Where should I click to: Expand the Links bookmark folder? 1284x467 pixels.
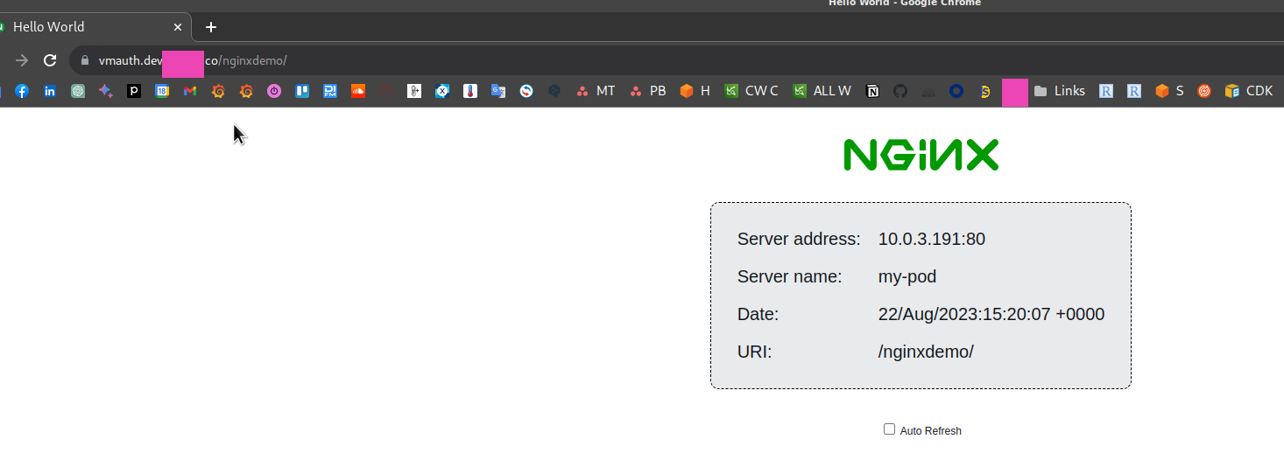[1060, 91]
